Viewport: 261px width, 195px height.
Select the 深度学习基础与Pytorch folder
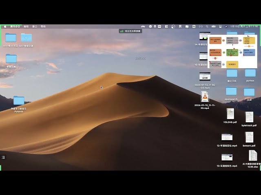click(19, 101)
